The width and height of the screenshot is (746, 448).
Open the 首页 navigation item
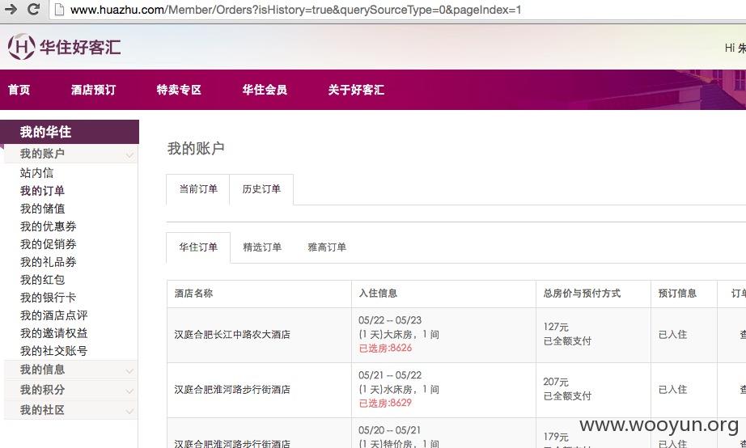pyautogui.click(x=19, y=90)
